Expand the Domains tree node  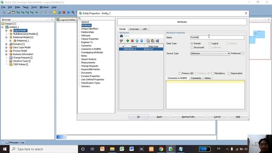click(6, 44)
